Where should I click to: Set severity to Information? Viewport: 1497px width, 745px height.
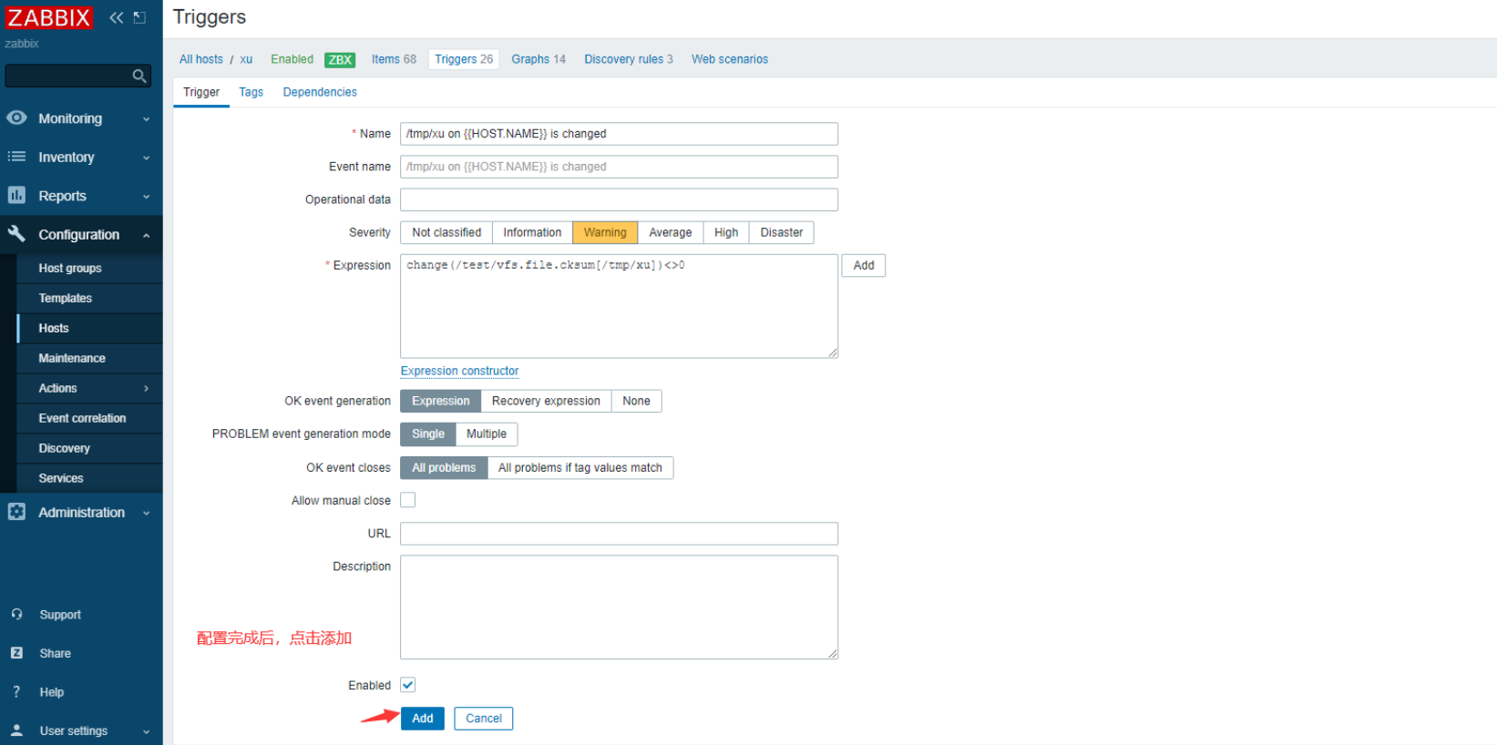point(532,232)
